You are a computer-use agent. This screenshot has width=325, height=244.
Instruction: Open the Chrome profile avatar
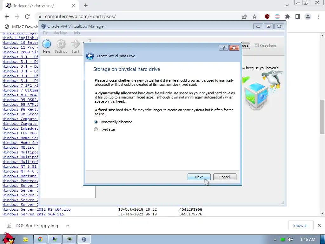tap(308, 17)
